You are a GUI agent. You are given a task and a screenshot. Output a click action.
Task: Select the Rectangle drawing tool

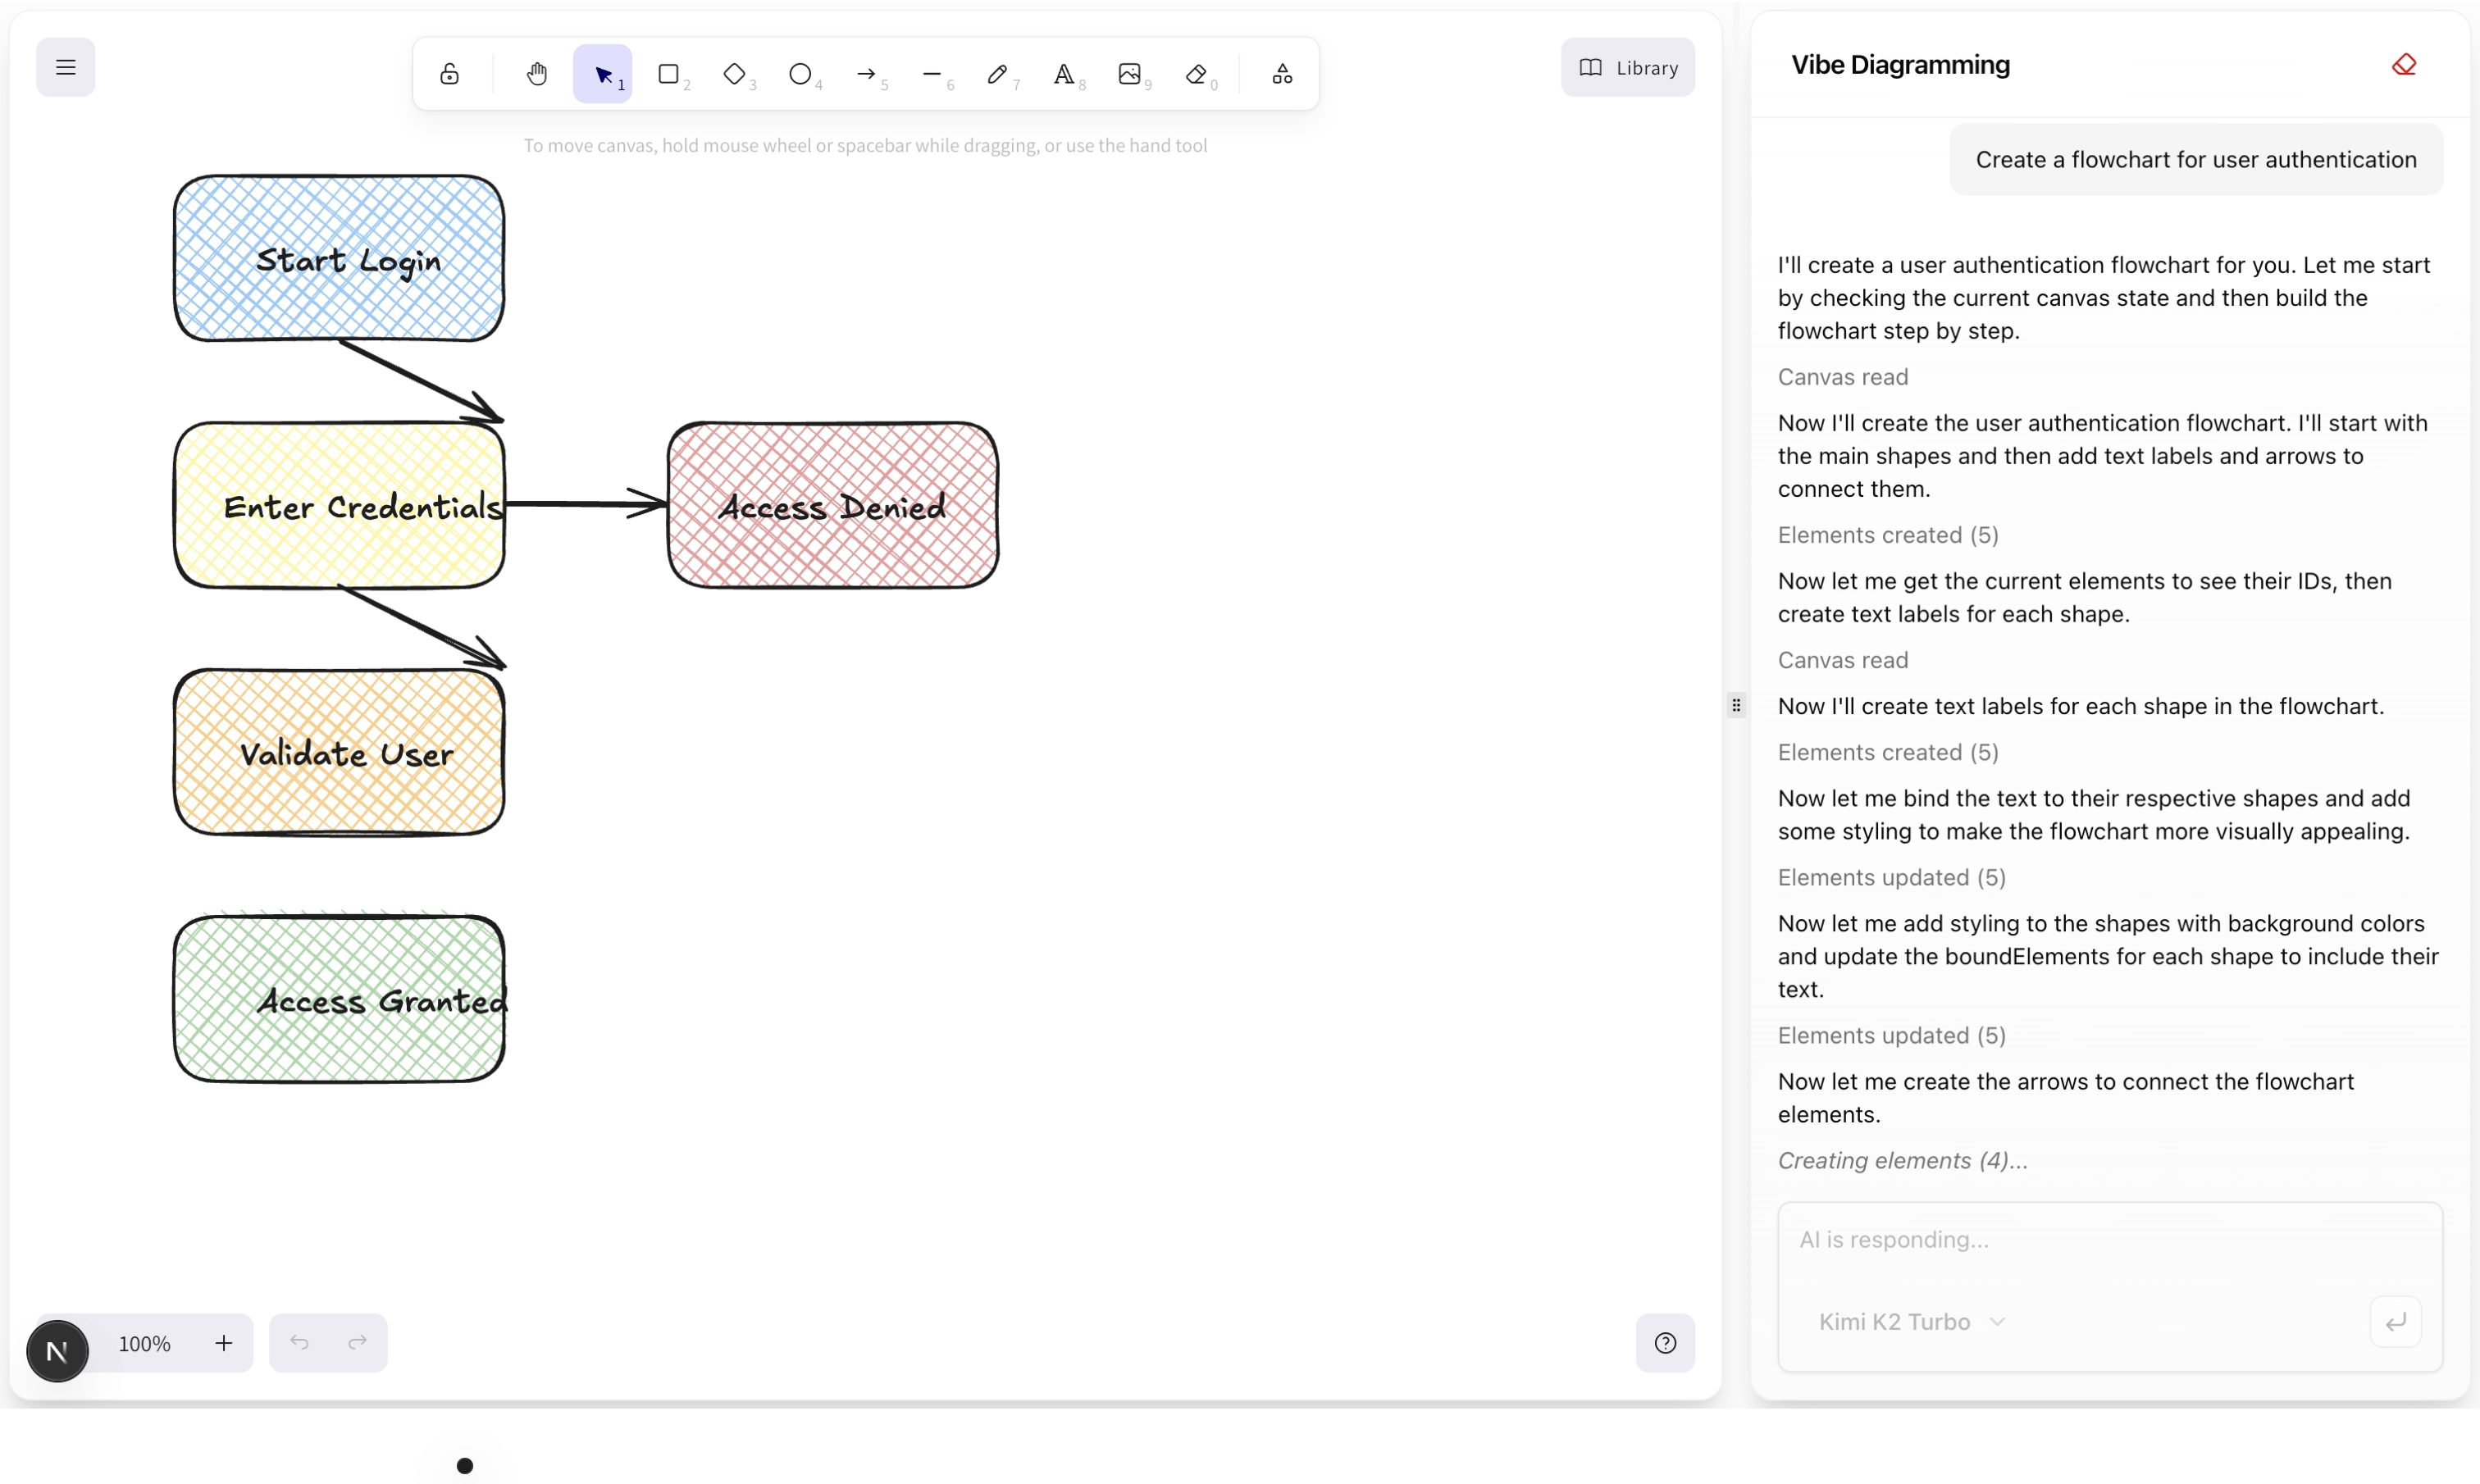[x=671, y=74]
